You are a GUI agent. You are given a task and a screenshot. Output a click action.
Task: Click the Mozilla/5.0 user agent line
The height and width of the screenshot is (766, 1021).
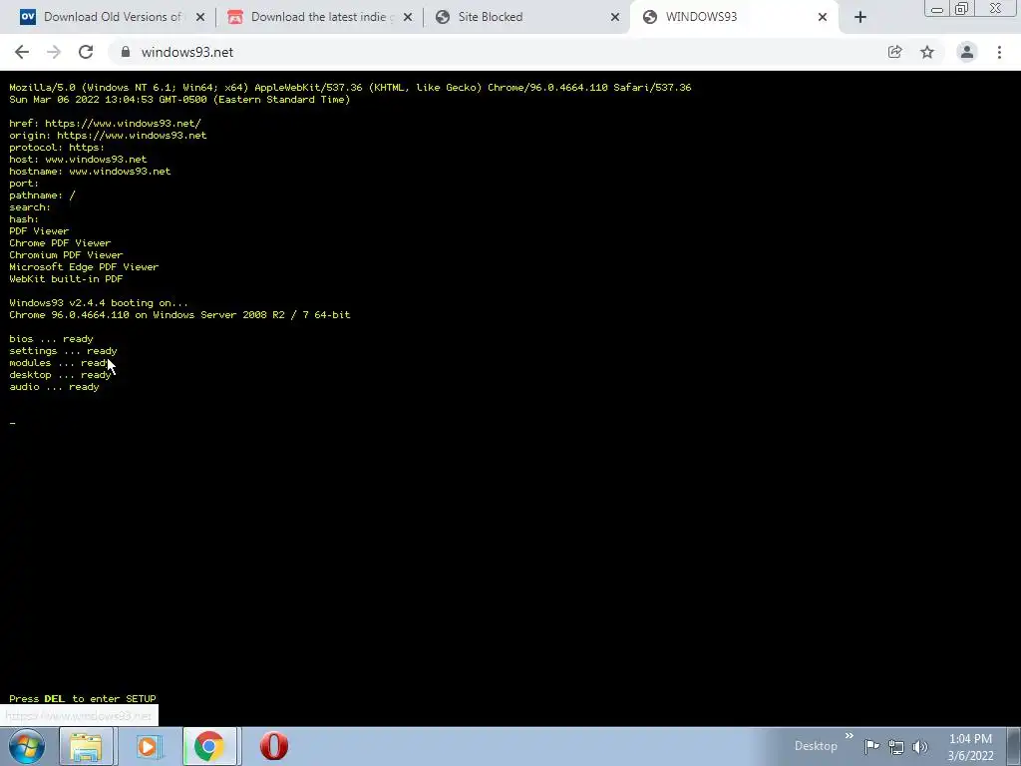click(x=350, y=88)
